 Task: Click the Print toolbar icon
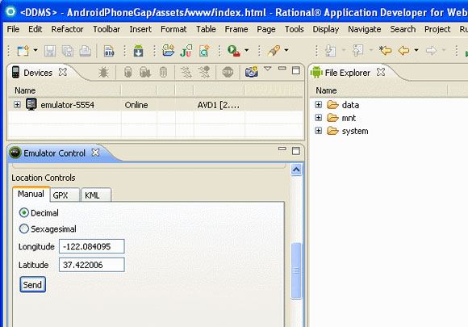click(86, 51)
